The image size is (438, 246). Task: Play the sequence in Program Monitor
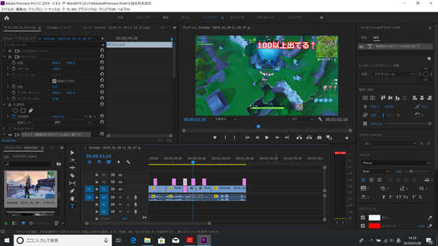(267, 137)
